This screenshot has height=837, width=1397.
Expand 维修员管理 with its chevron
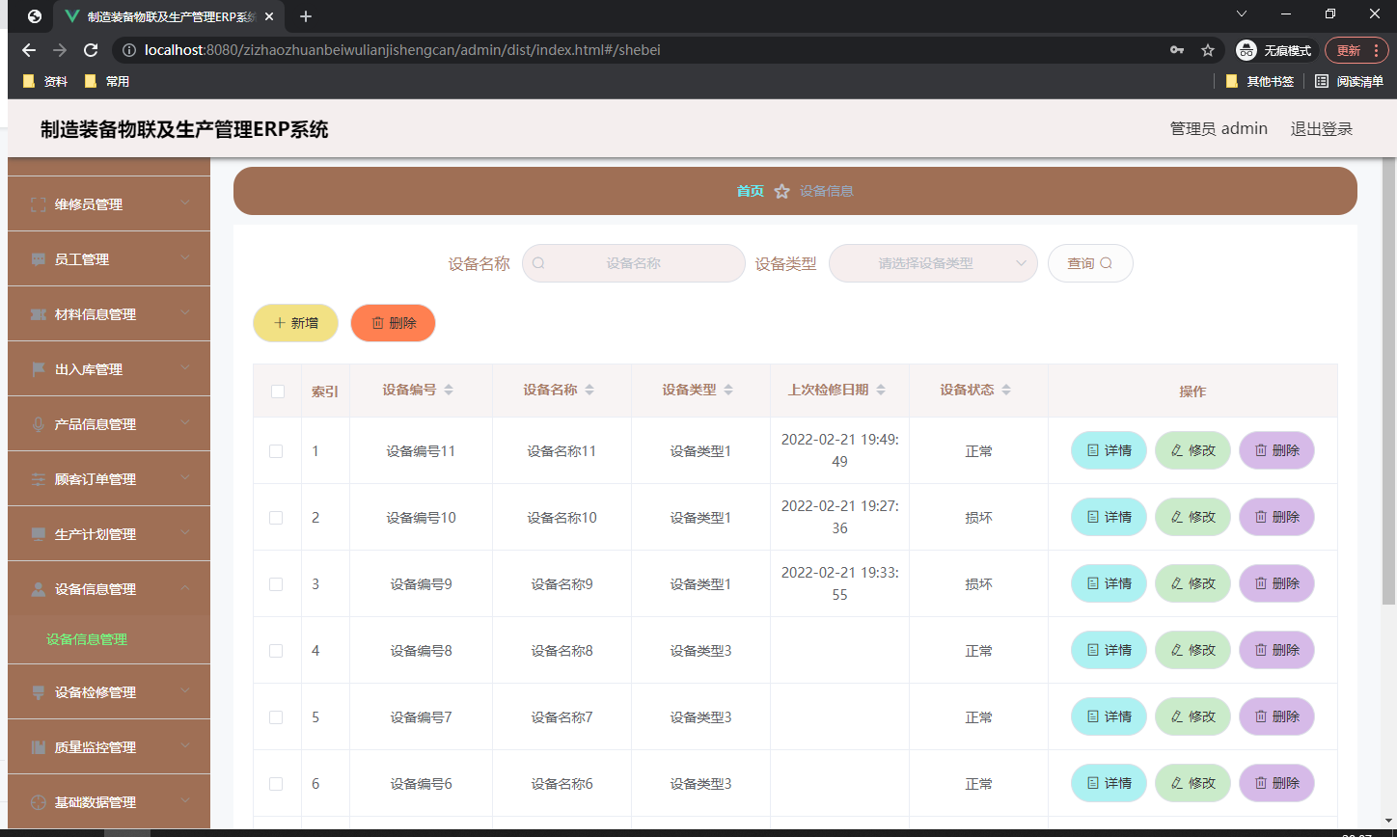point(185,203)
